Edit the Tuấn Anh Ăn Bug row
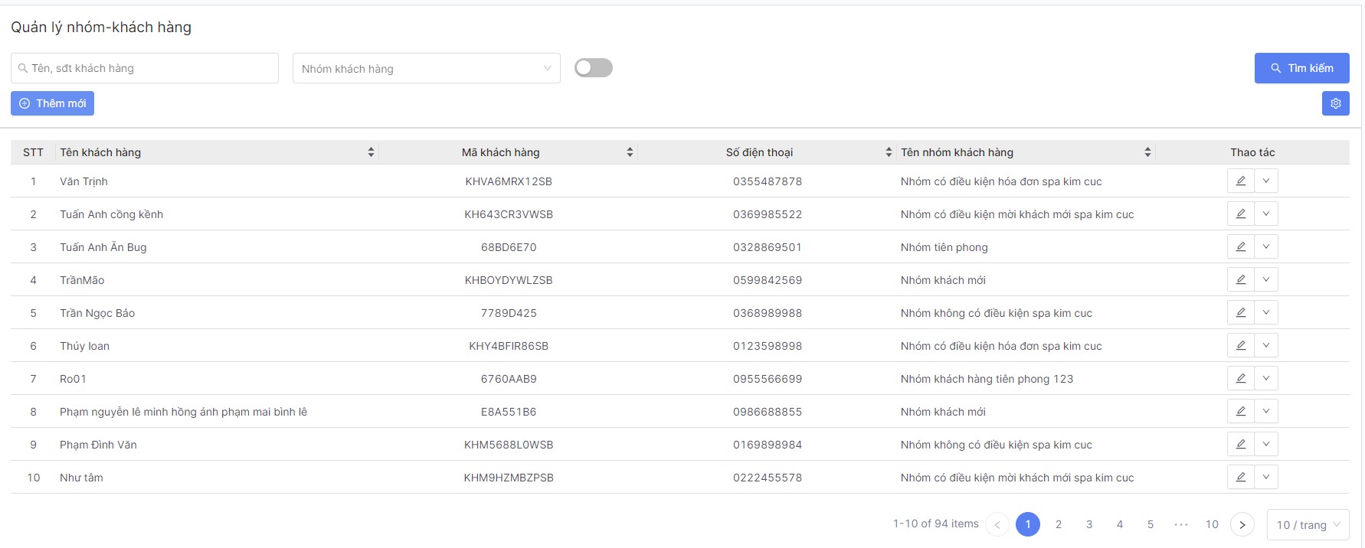 [1240, 247]
